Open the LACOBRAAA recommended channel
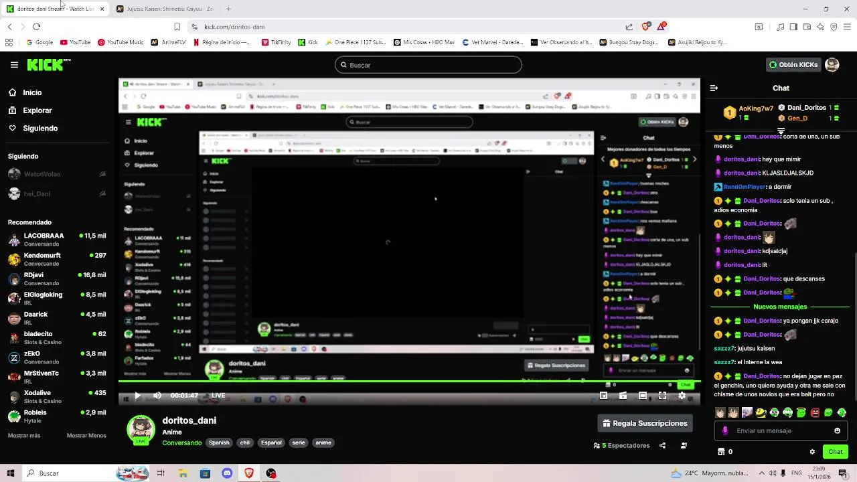857x482 pixels. [57, 240]
